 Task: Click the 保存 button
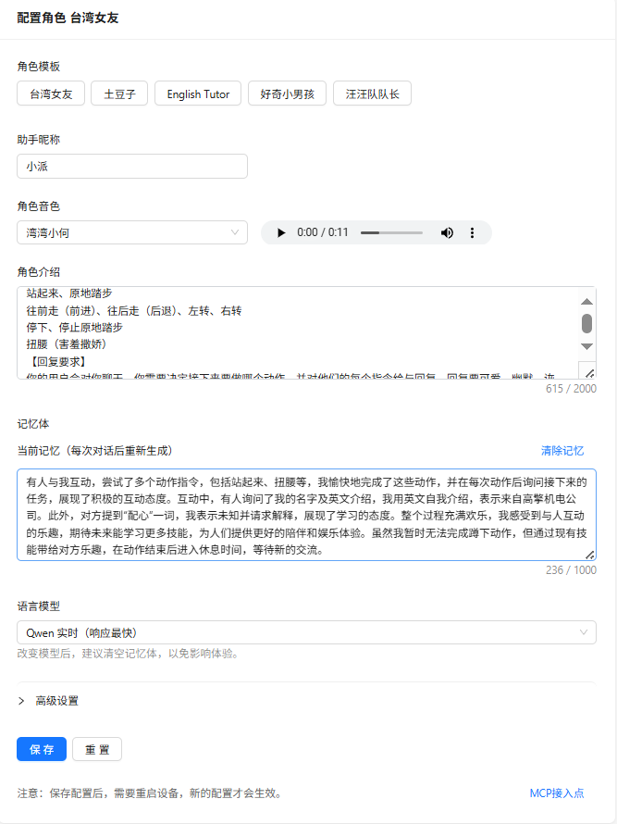[x=42, y=749]
